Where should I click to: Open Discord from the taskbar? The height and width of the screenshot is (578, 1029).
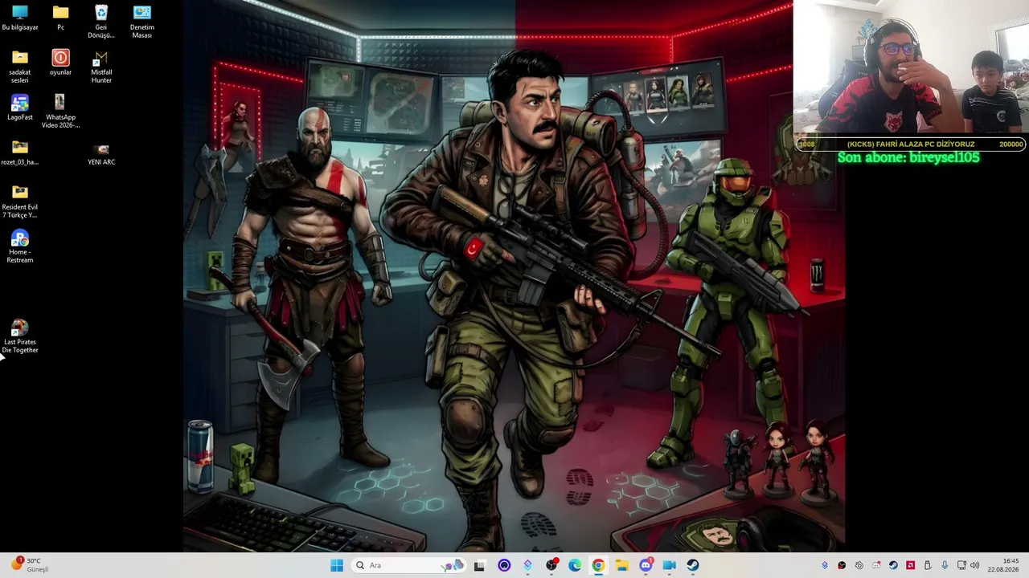[x=646, y=565]
